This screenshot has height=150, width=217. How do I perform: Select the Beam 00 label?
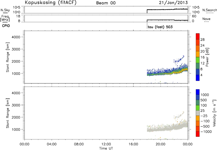tap(106, 3)
